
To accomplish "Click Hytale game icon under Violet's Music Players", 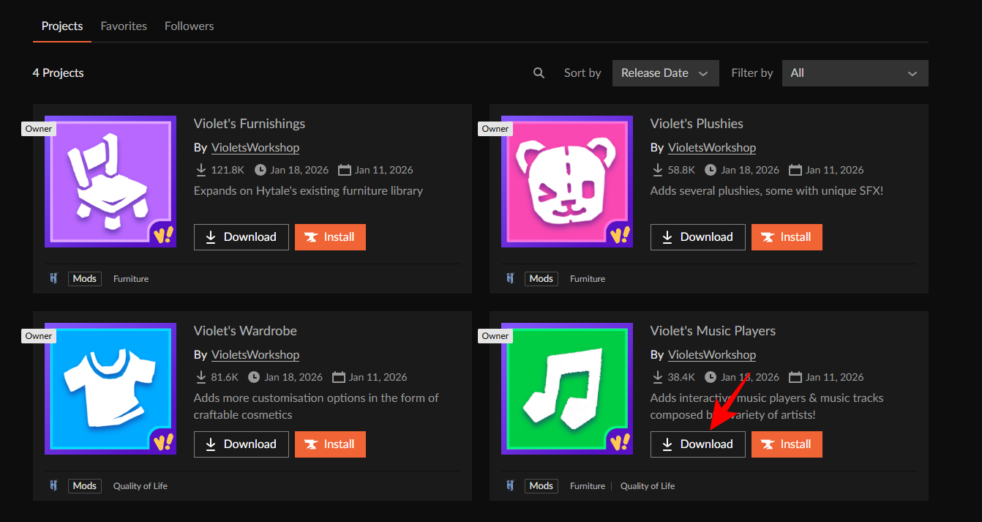I will coord(510,486).
